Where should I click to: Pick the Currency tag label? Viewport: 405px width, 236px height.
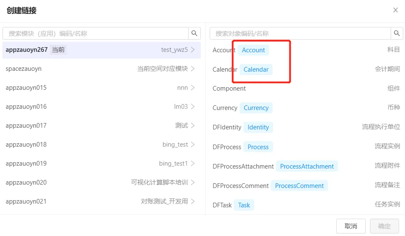click(256, 108)
